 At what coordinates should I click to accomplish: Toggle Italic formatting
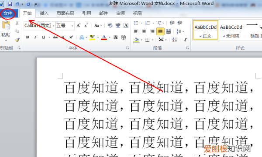point(35,37)
